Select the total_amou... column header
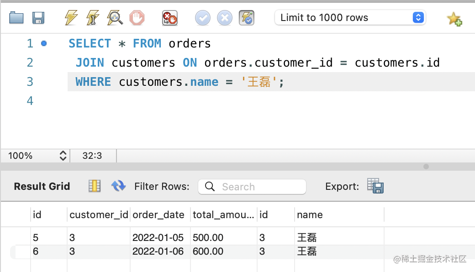475x272 pixels. pyautogui.click(x=223, y=215)
